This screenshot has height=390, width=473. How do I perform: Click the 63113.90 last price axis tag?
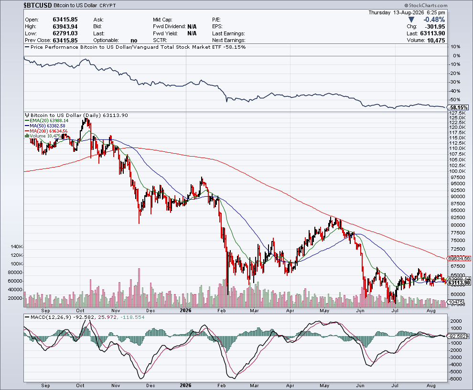pyautogui.click(x=459, y=283)
